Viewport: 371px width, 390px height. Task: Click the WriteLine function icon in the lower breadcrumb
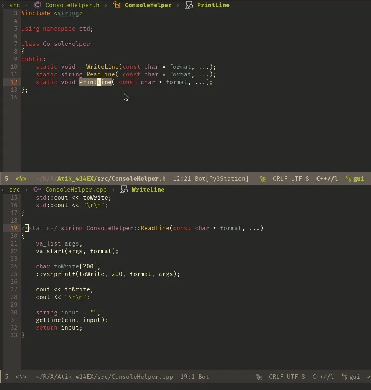[x=124, y=189]
